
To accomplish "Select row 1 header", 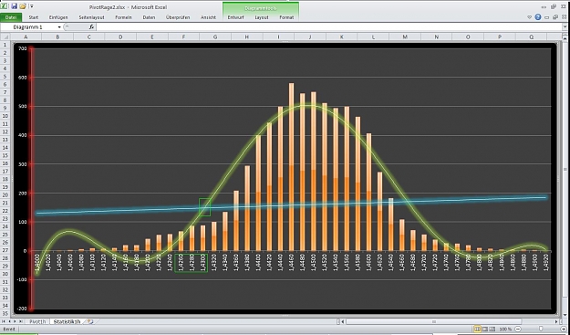I will coord(5,45).
